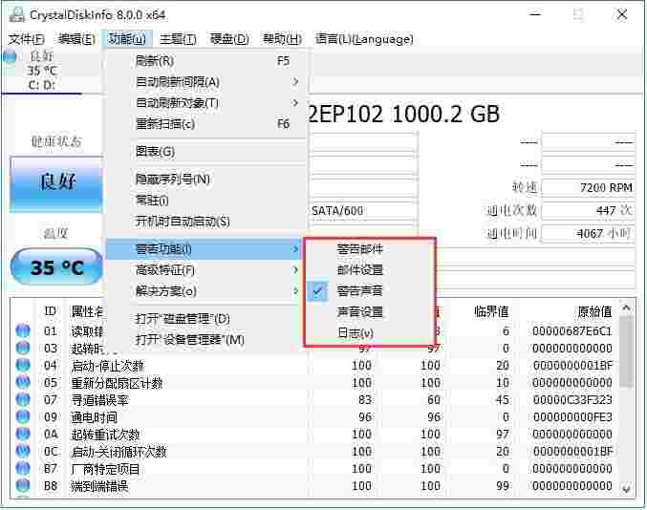Expand 高级特征(F) submenu
The height and width of the screenshot is (510, 647).
coord(206,270)
